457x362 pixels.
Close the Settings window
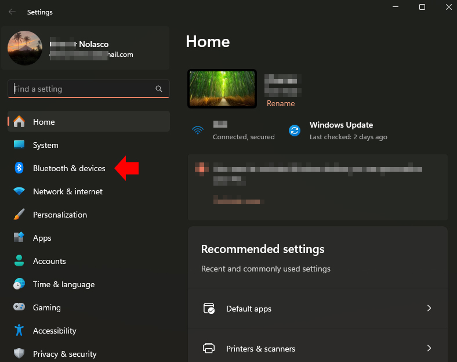pyautogui.click(x=449, y=7)
